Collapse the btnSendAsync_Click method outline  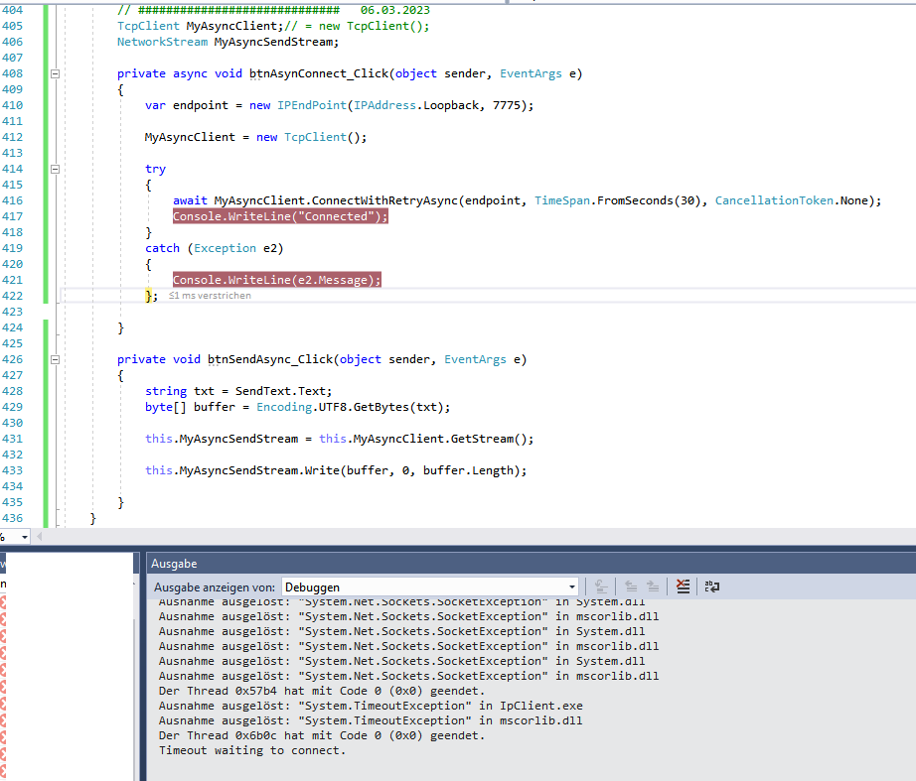[x=55, y=359]
